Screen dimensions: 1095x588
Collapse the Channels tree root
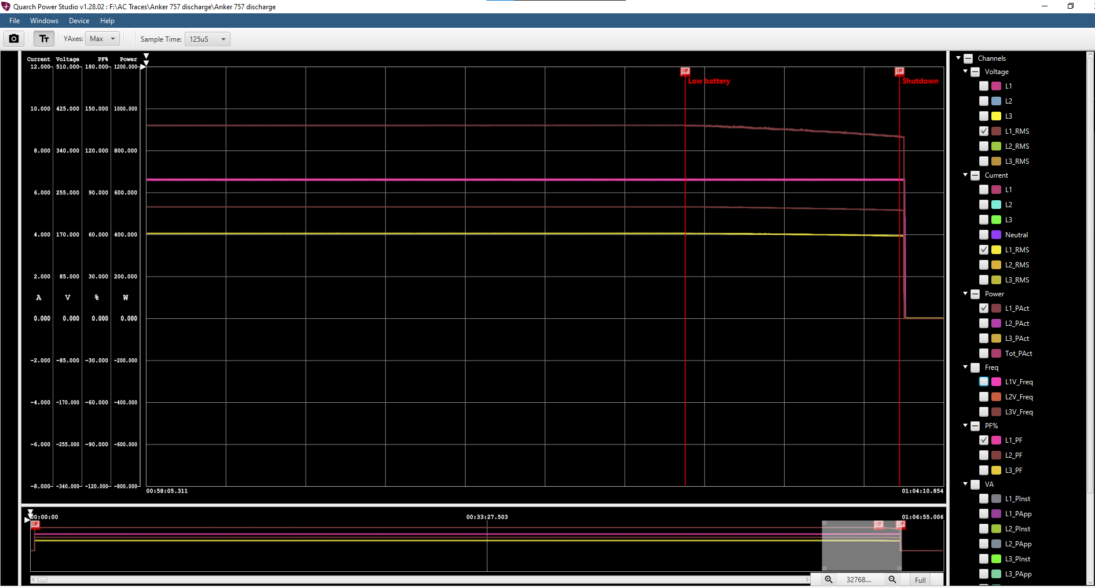coord(958,58)
